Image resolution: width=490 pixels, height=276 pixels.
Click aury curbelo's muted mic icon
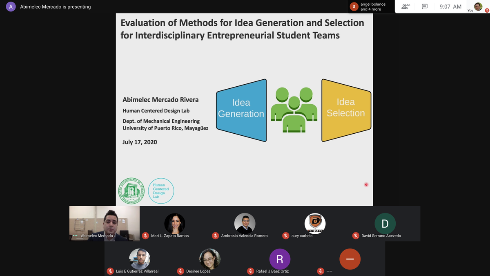pos(286,236)
